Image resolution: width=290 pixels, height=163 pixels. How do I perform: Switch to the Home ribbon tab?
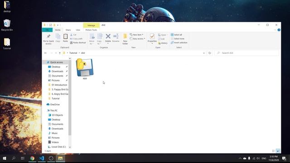tap(58, 30)
